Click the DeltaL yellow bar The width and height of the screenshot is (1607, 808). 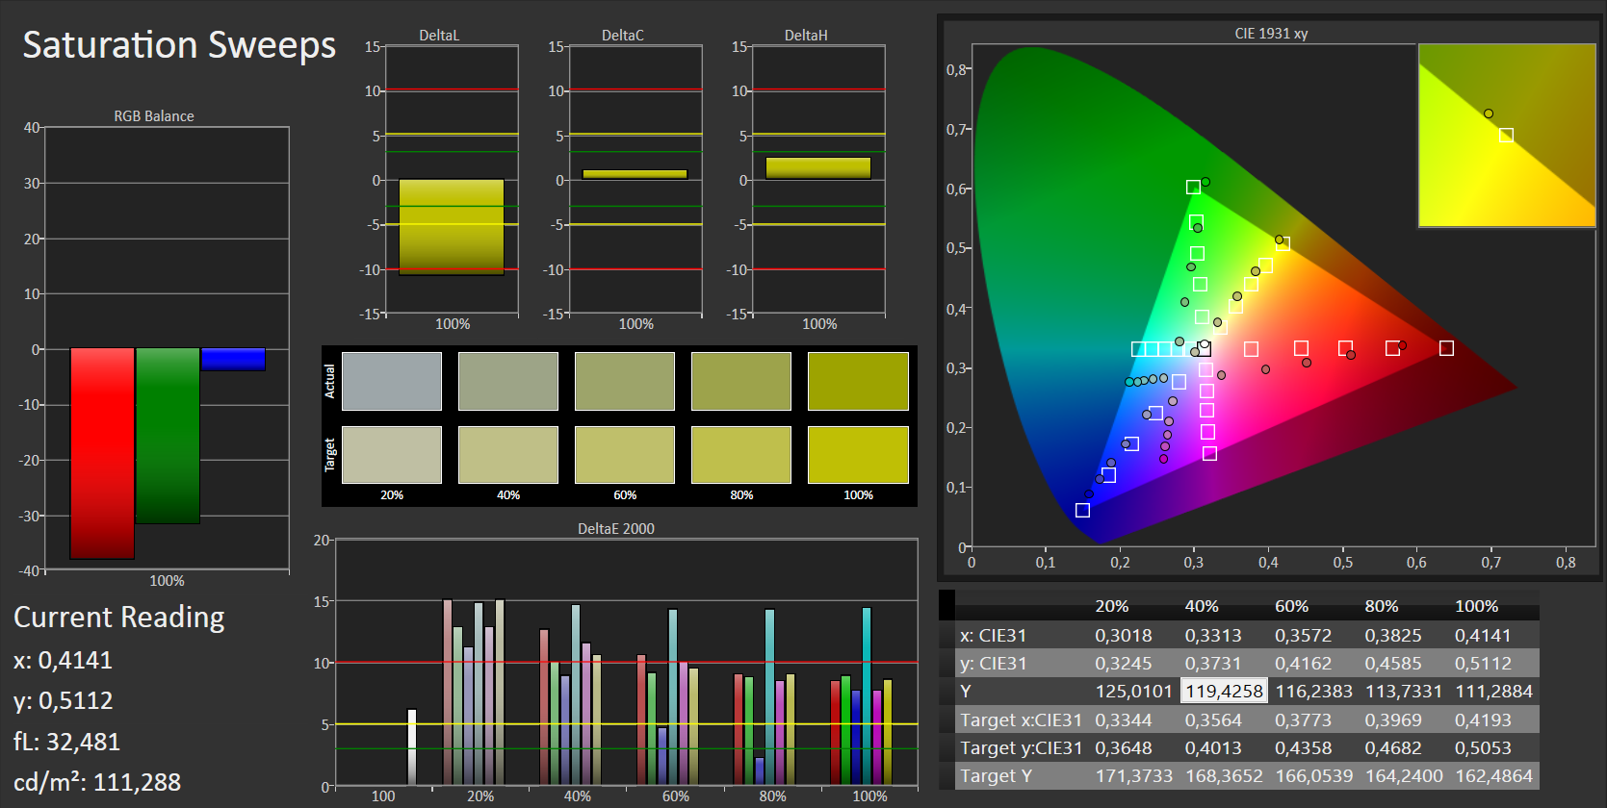click(x=452, y=227)
